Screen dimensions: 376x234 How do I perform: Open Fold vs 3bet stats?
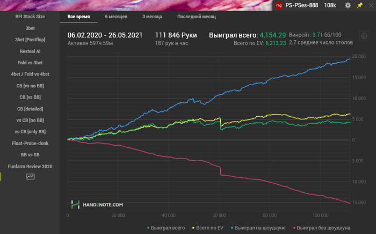30,63
